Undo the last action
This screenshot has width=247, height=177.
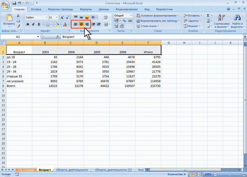pos(20,3)
